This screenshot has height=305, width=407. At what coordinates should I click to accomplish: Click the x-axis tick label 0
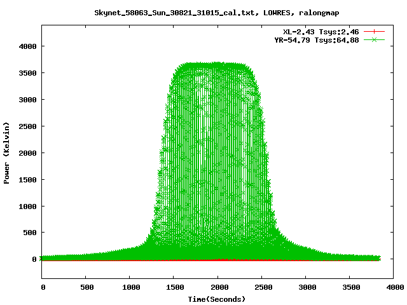click(x=43, y=287)
